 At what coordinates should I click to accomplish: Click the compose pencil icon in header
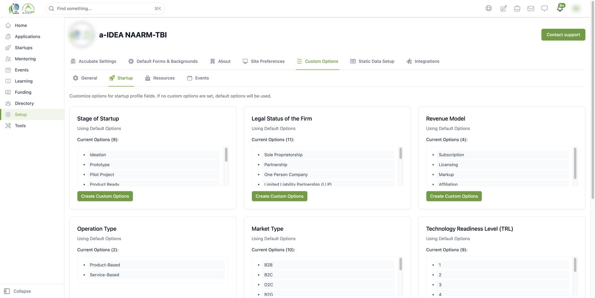point(504,8)
